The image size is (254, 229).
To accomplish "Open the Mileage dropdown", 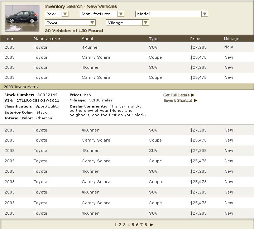I will [127, 23].
